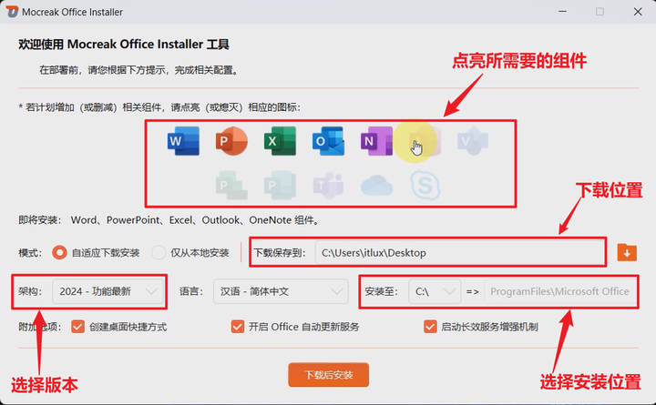Toggle the OneNote component icon
The height and width of the screenshot is (405, 656).
point(376,141)
